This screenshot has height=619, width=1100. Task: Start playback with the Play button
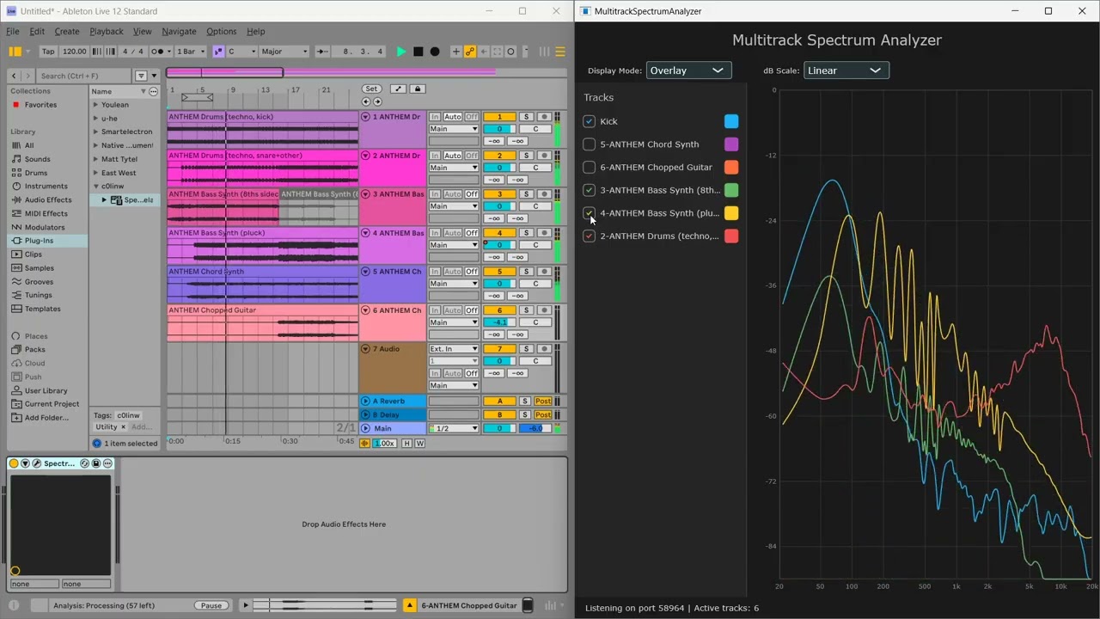tap(401, 52)
